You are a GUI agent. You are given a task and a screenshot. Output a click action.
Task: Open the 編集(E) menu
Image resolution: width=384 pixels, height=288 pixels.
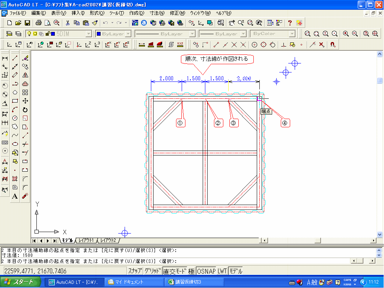click(x=38, y=13)
